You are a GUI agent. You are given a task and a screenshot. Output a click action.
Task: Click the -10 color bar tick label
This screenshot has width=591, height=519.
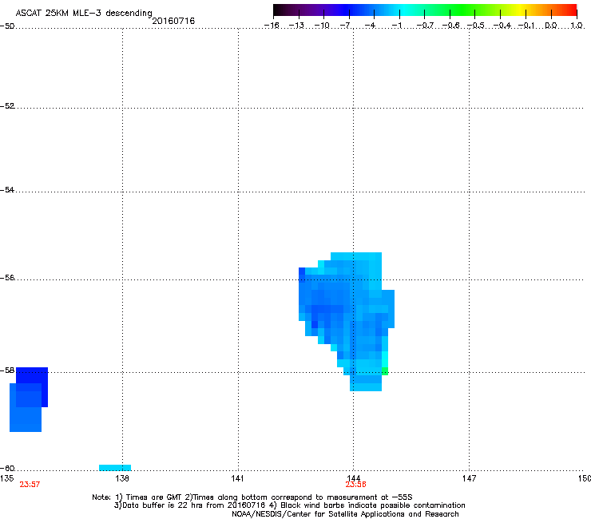pos(322,26)
